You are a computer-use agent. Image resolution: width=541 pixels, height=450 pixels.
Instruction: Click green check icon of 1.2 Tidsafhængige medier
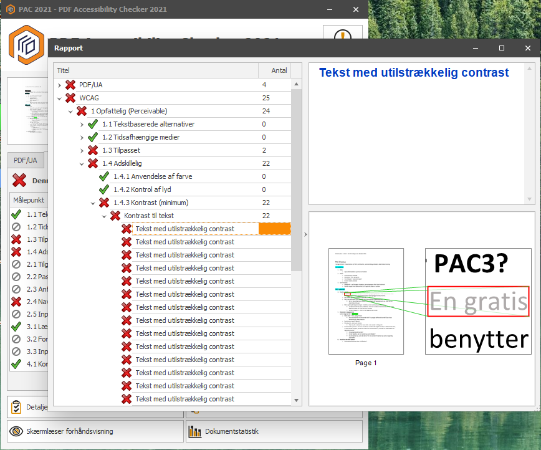(x=93, y=137)
